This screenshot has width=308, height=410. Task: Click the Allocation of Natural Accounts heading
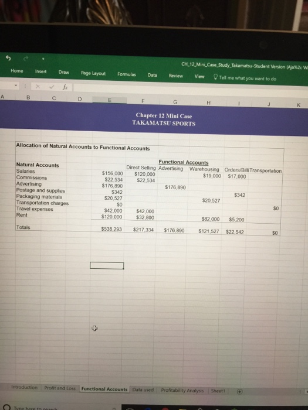pos(83,146)
